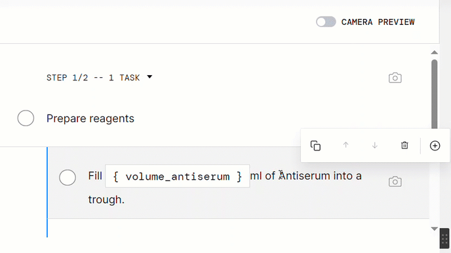Add a new task with the plus icon
Image resolution: width=451 pixels, height=253 pixels.
click(x=435, y=146)
